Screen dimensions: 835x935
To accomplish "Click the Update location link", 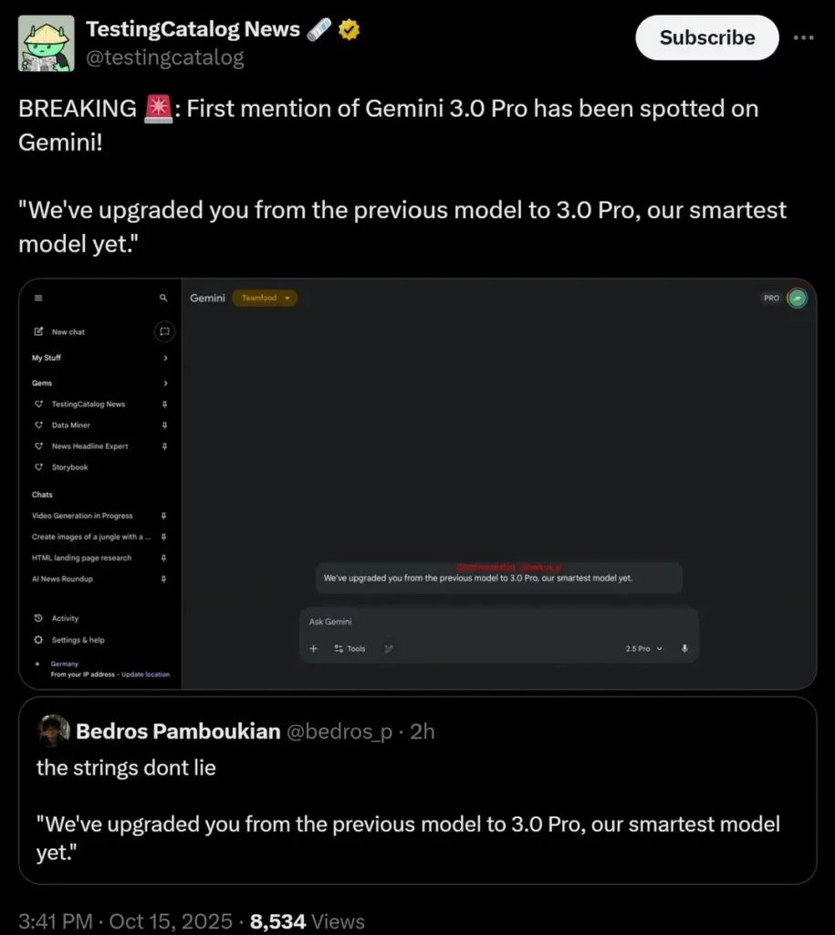I will click(x=145, y=675).
